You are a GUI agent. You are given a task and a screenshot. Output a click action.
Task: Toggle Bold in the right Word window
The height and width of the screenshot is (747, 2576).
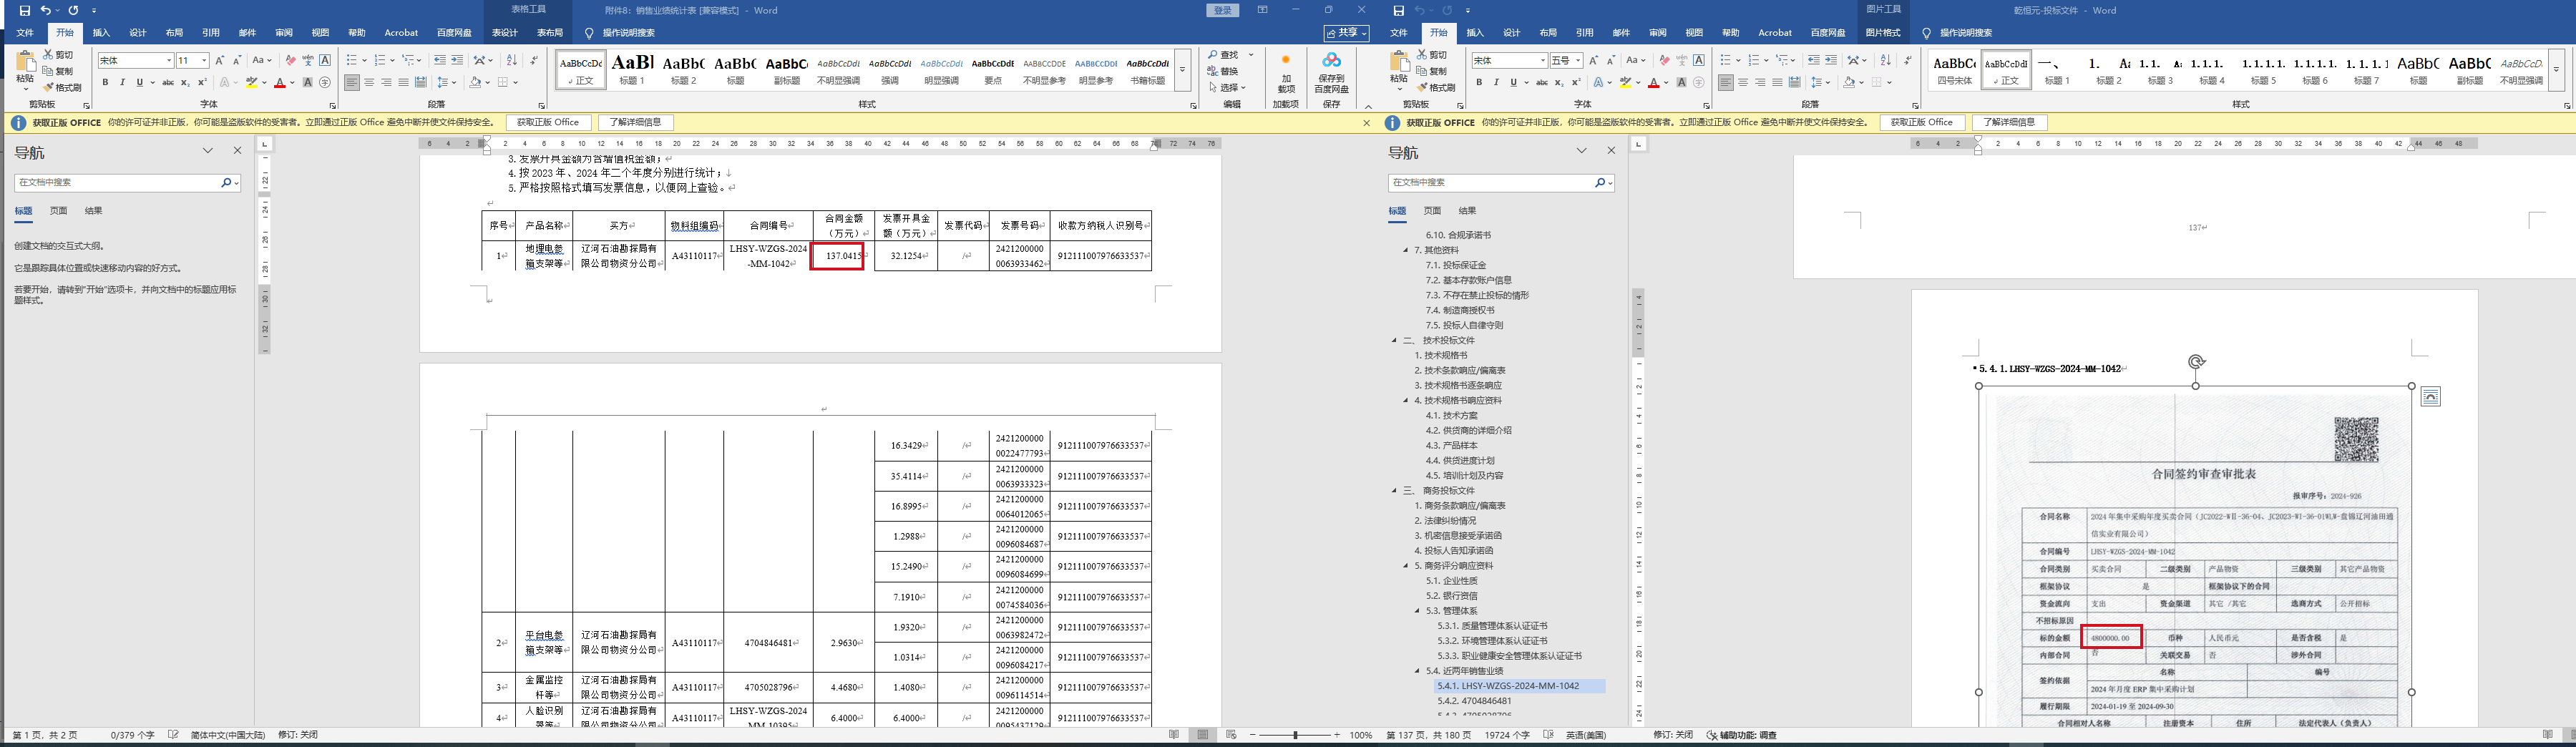point(1479,83)
